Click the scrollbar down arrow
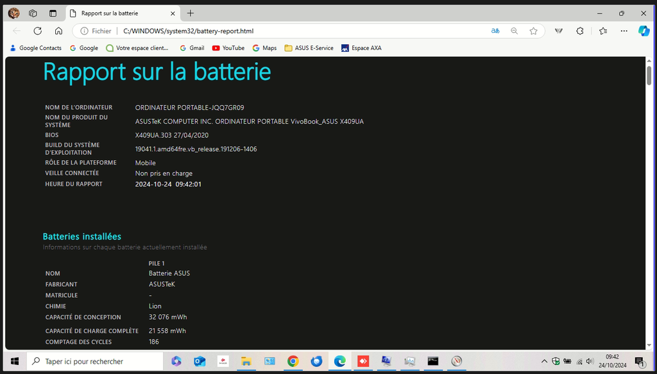 pyautogui.click(x=649, y=346)
